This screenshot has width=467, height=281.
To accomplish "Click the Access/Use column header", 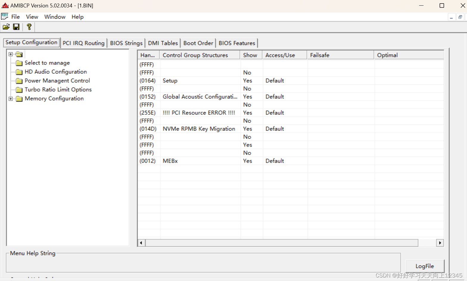I will [285, 55].
